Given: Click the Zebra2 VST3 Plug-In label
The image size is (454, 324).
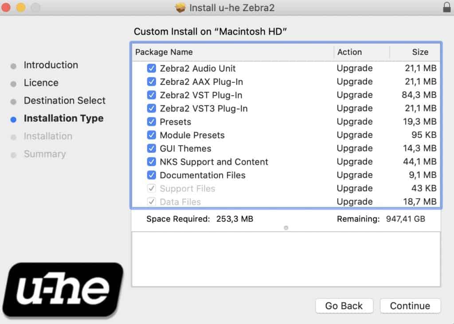Looking at the screenshot, I should [x=204, y=108].
